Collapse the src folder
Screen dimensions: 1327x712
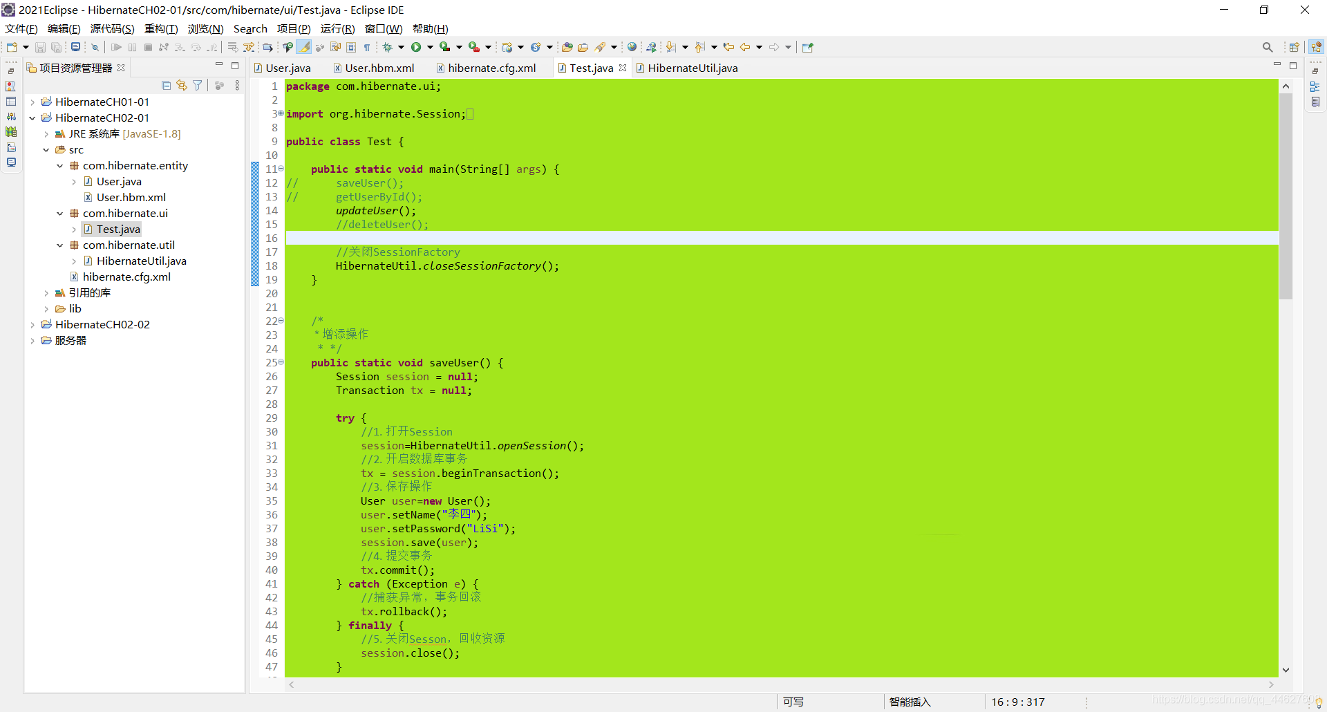[x=46, y=150]
